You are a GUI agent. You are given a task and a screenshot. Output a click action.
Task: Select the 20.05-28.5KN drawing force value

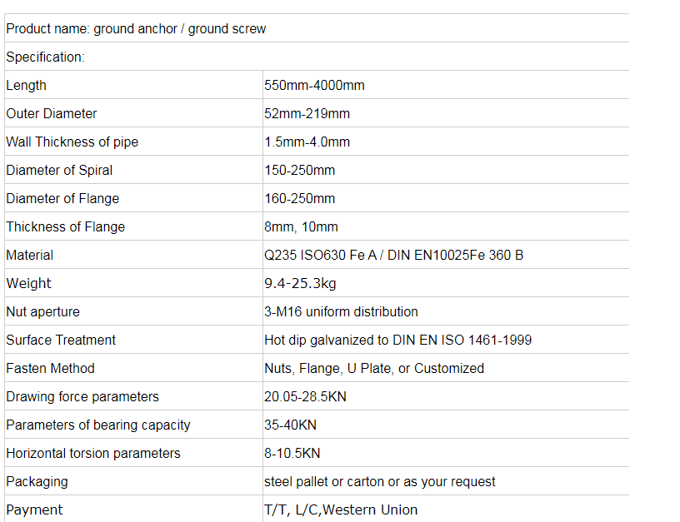pos(305,397)
